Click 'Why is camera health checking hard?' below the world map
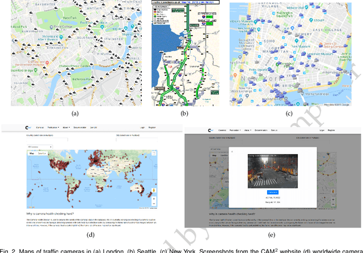The height and width of the screenshot is (253, 363). [50, 214]
